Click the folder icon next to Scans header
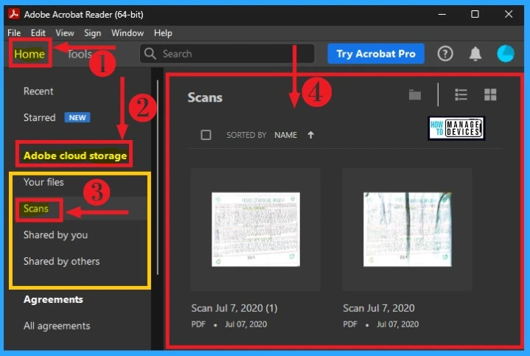Viewport: 530px width, 356px height. (415, 95)
